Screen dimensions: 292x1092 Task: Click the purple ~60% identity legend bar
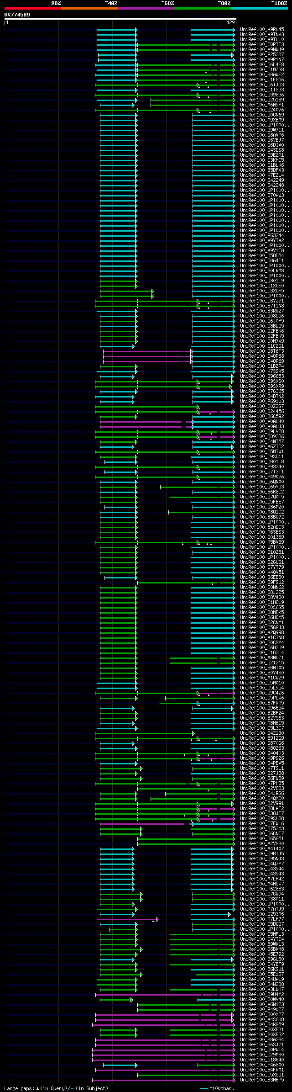[x=146, y=8]
